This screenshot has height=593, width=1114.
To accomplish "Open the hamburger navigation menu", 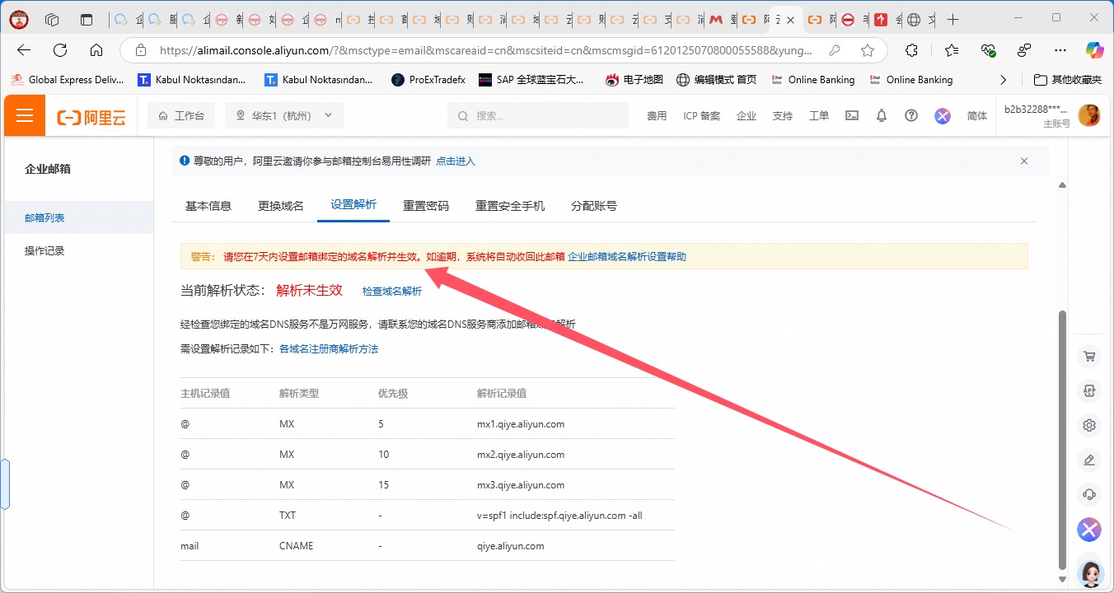I will pyautogui.click(x=24, y=114).
